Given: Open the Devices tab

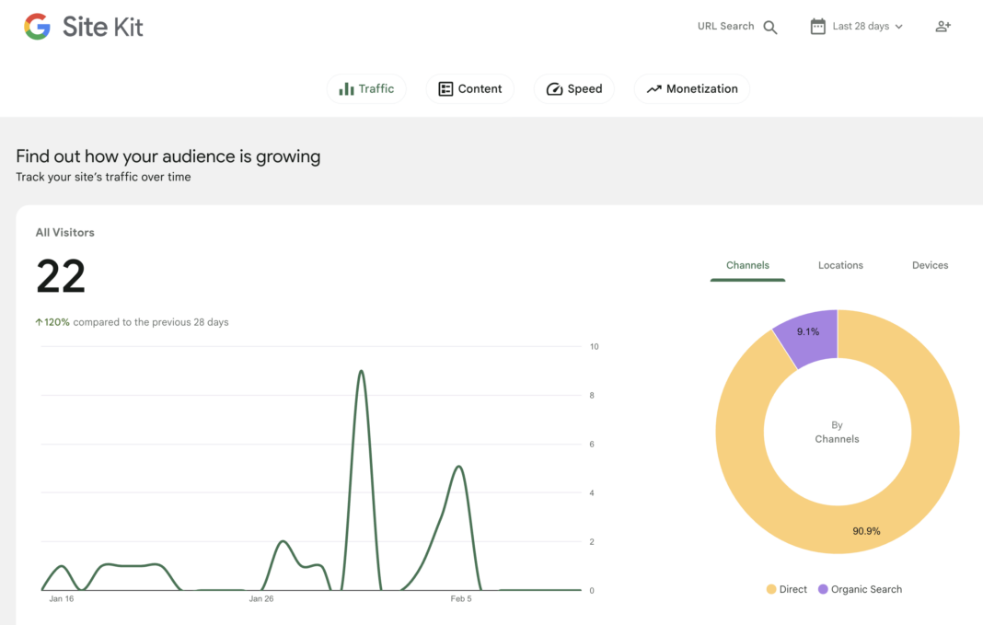Looking at the screenshot, I should (930, 265).
